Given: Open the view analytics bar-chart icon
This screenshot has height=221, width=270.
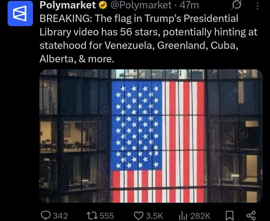Looking at the screenshot, I should [184, 215].
